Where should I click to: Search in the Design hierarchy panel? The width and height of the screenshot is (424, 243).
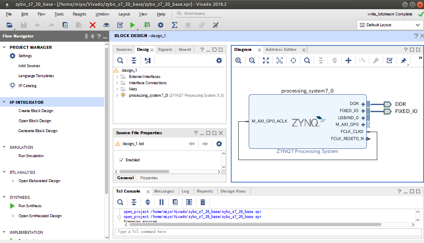[x=120, y=60]
